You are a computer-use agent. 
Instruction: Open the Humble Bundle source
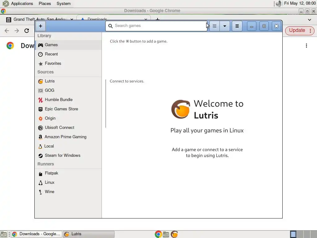pos(68,100)
